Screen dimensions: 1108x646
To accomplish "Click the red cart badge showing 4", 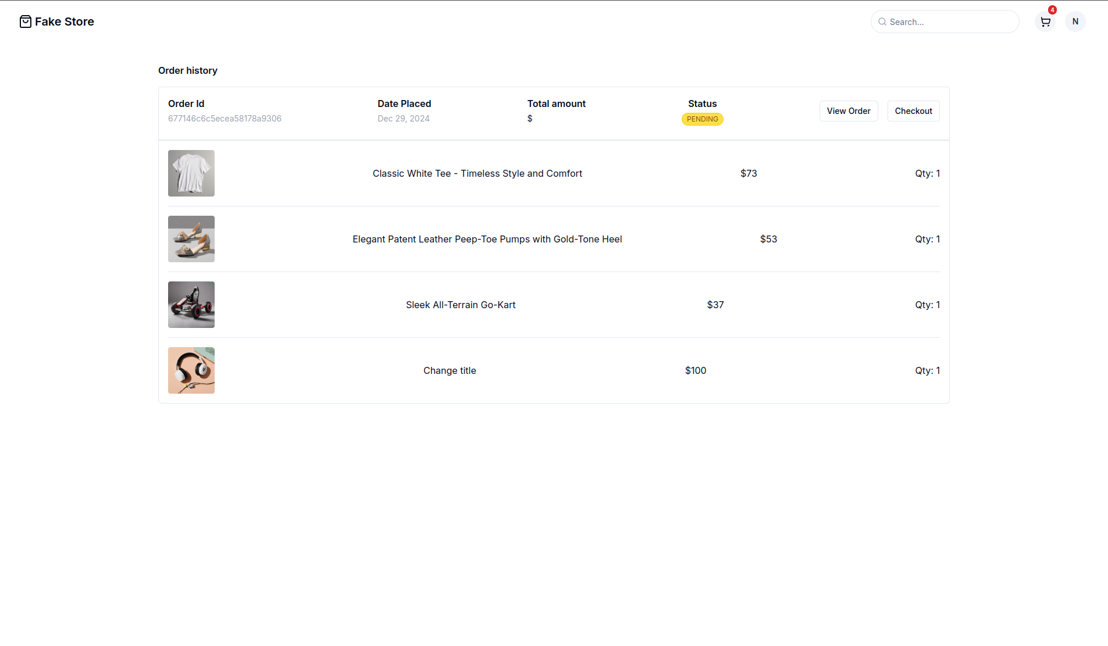I will pos(1052,10).
